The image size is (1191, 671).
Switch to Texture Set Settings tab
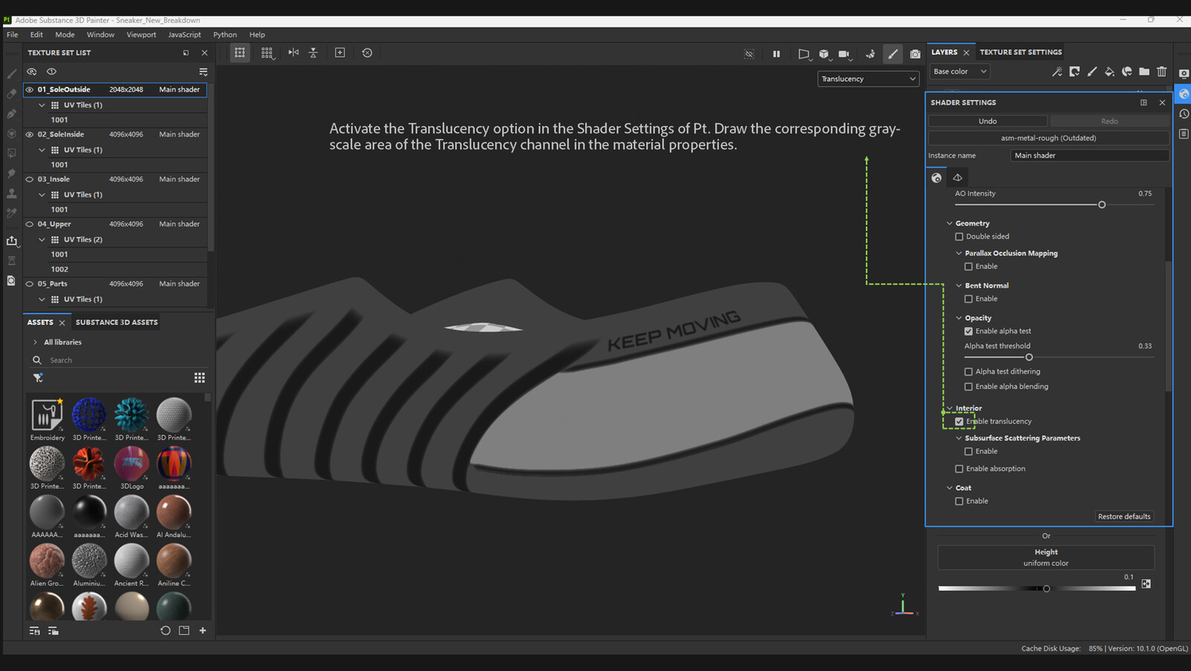pos(1021,52)
